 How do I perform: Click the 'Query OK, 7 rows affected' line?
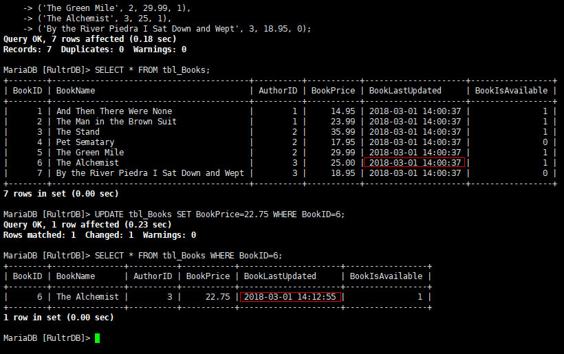(90, 39)
